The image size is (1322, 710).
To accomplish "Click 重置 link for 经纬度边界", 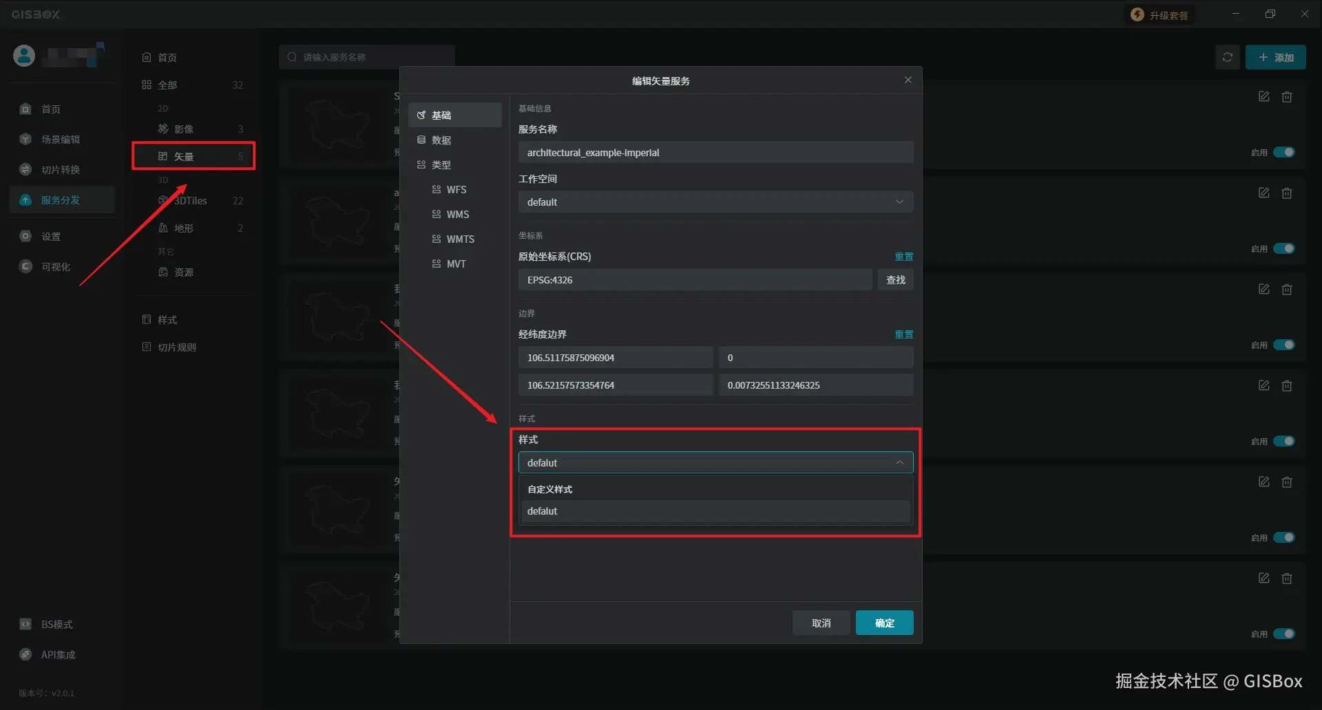I will [x=903, y=334].
